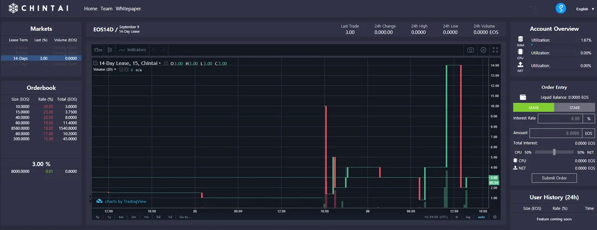
Task: Set chart range to 5d
Action: (x=158, y=217)
